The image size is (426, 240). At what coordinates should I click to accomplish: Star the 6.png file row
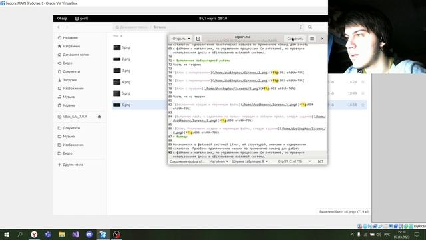pyautogui.click(x=363, y=105)
